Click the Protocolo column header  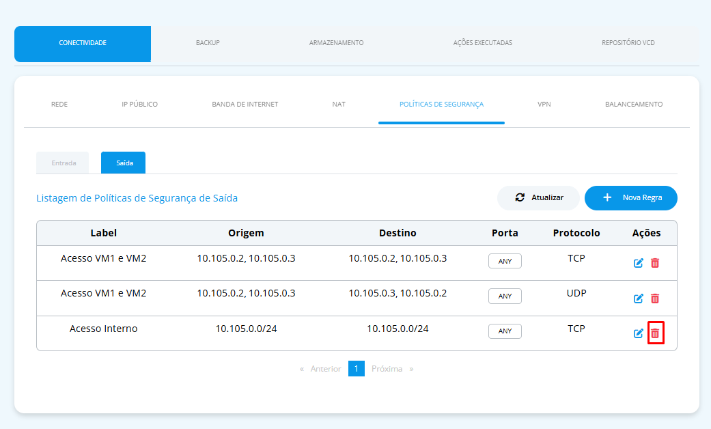tap(576, 233)
